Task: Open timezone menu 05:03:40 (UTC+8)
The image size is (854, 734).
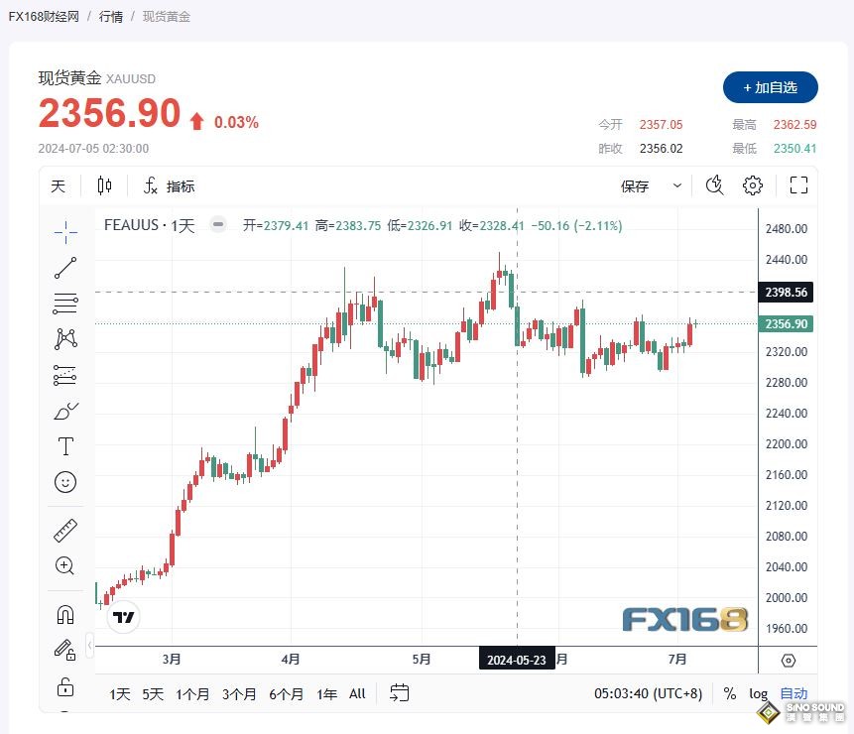Action: coord(648,693)
